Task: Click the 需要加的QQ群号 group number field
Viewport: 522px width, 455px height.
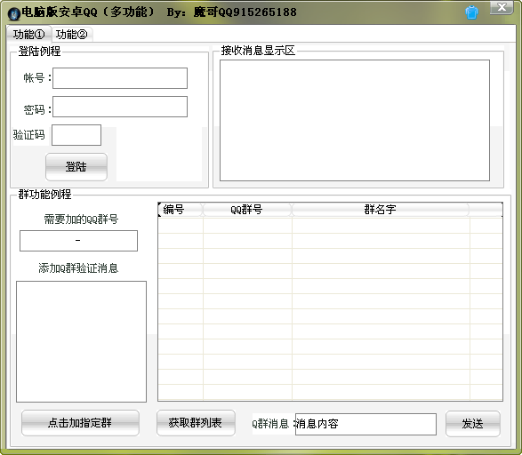Action: [x=78, y=241]
